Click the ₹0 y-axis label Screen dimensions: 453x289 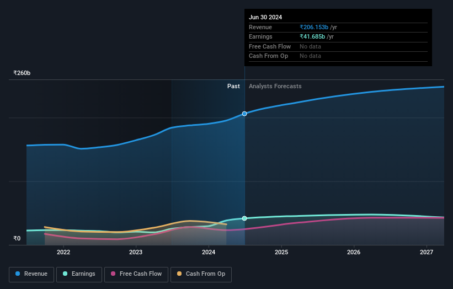(x=17, y=238)
